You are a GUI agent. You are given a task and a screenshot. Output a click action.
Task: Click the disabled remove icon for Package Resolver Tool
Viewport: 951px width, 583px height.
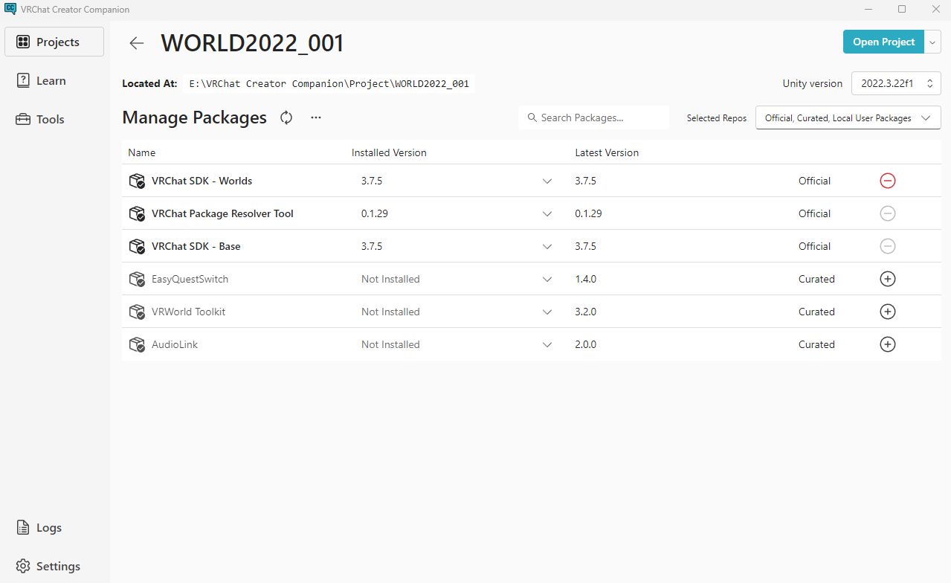(x=887, y=213)
